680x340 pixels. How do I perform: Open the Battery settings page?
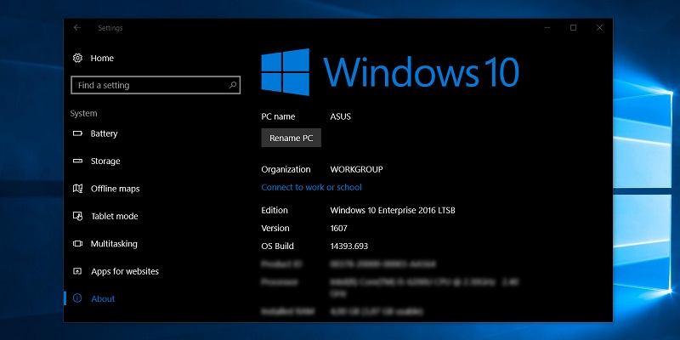[x=105, y=134]
